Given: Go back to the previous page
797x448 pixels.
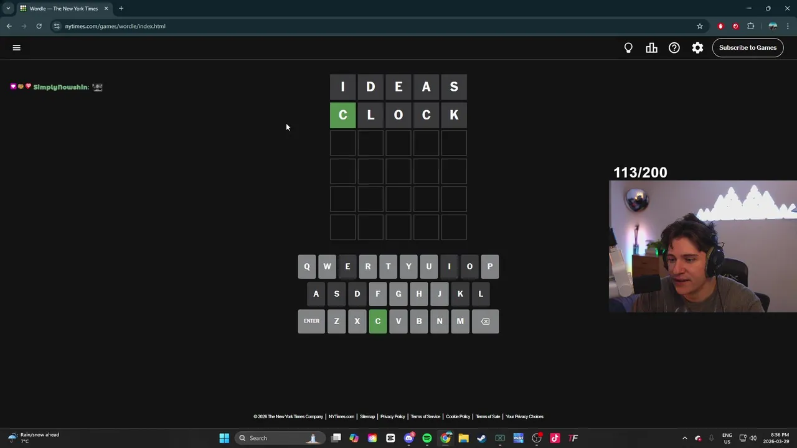Looking at the screenshot, I should (9, 26).
